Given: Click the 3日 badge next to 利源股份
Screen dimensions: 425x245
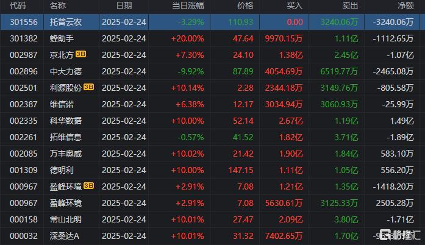Looking at the screenshot, I should point(88,87).
